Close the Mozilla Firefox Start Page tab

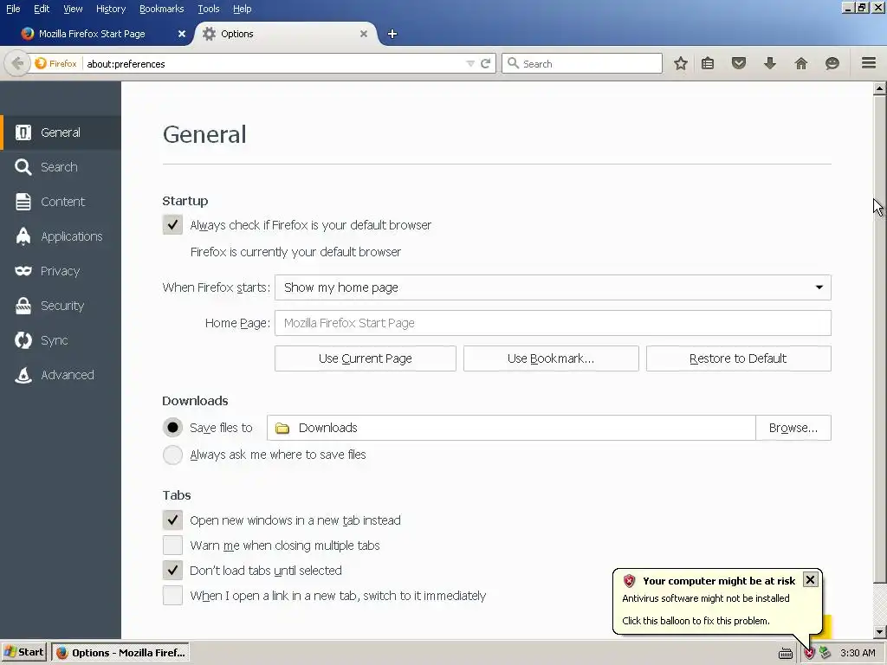(182, 34)
